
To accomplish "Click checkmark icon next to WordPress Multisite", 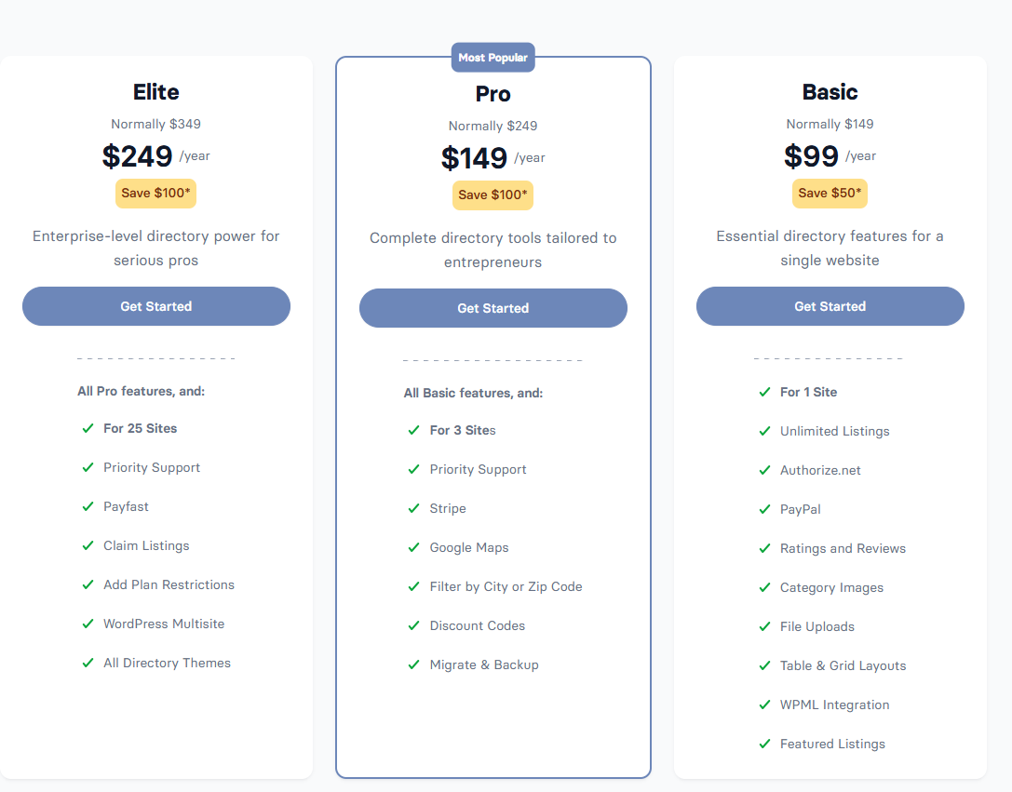I will coord(88,624).
